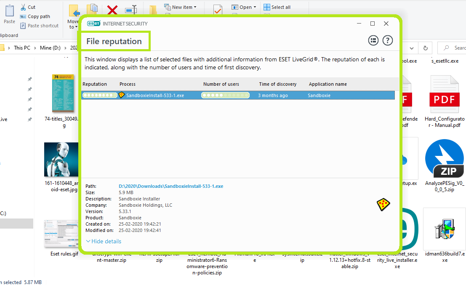
Task: Click Copy path in Explorer ribbon
Action: click(x=35, y=16)
